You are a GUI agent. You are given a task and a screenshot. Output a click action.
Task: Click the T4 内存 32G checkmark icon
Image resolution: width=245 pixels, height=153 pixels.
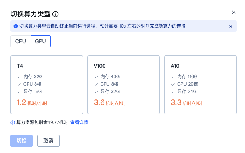click(x=19, y=77)
